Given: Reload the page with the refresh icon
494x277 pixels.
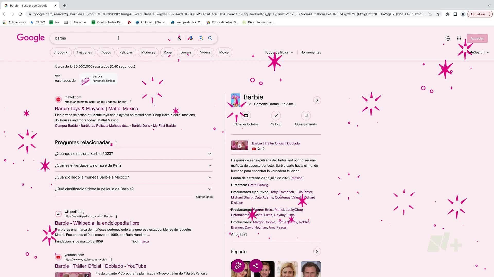Looking at the screenshot, I should (x=20, y=14).
